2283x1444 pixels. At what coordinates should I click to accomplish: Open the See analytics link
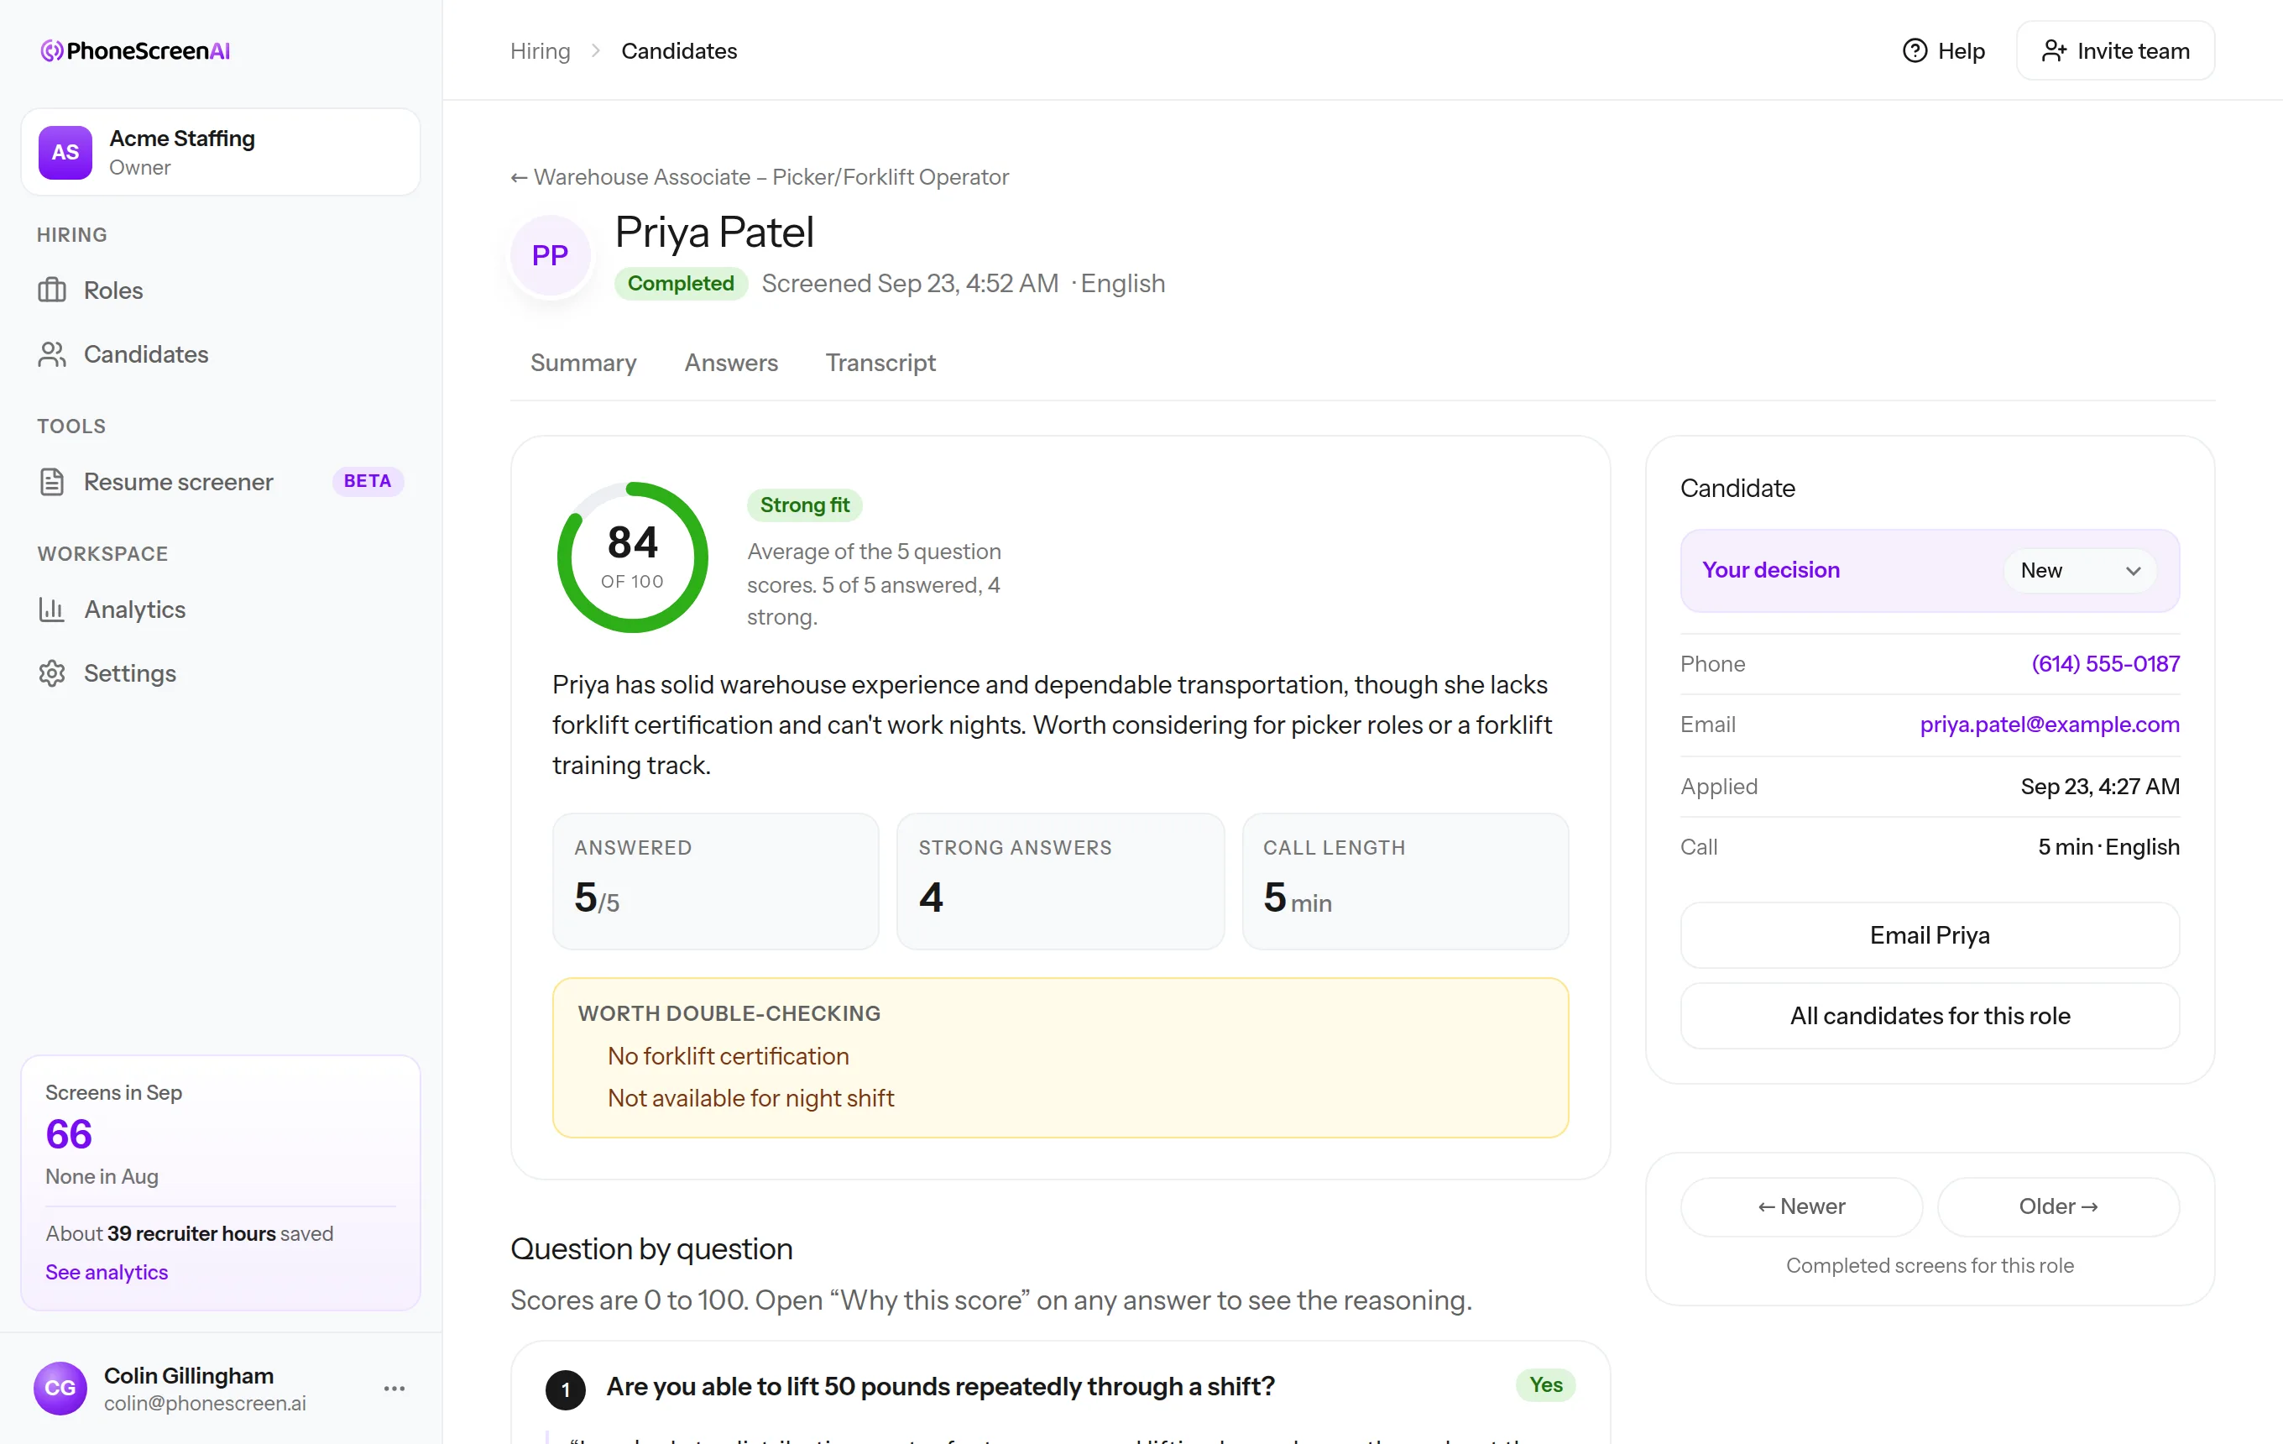pos(107,1271)
